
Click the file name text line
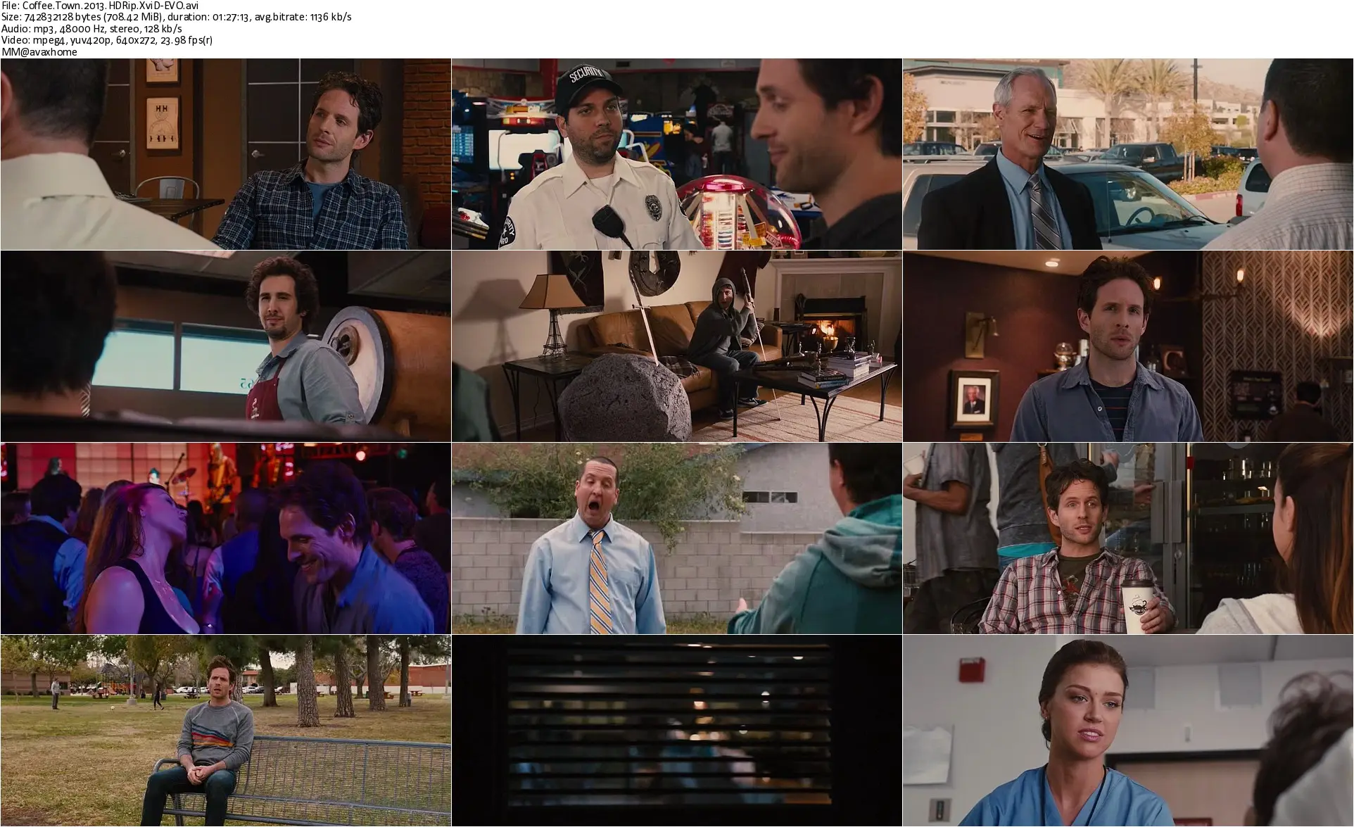click(100, 6)
